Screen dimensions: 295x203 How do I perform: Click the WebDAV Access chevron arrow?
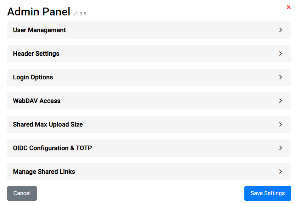pyautogui.click(x=281, y=101)
